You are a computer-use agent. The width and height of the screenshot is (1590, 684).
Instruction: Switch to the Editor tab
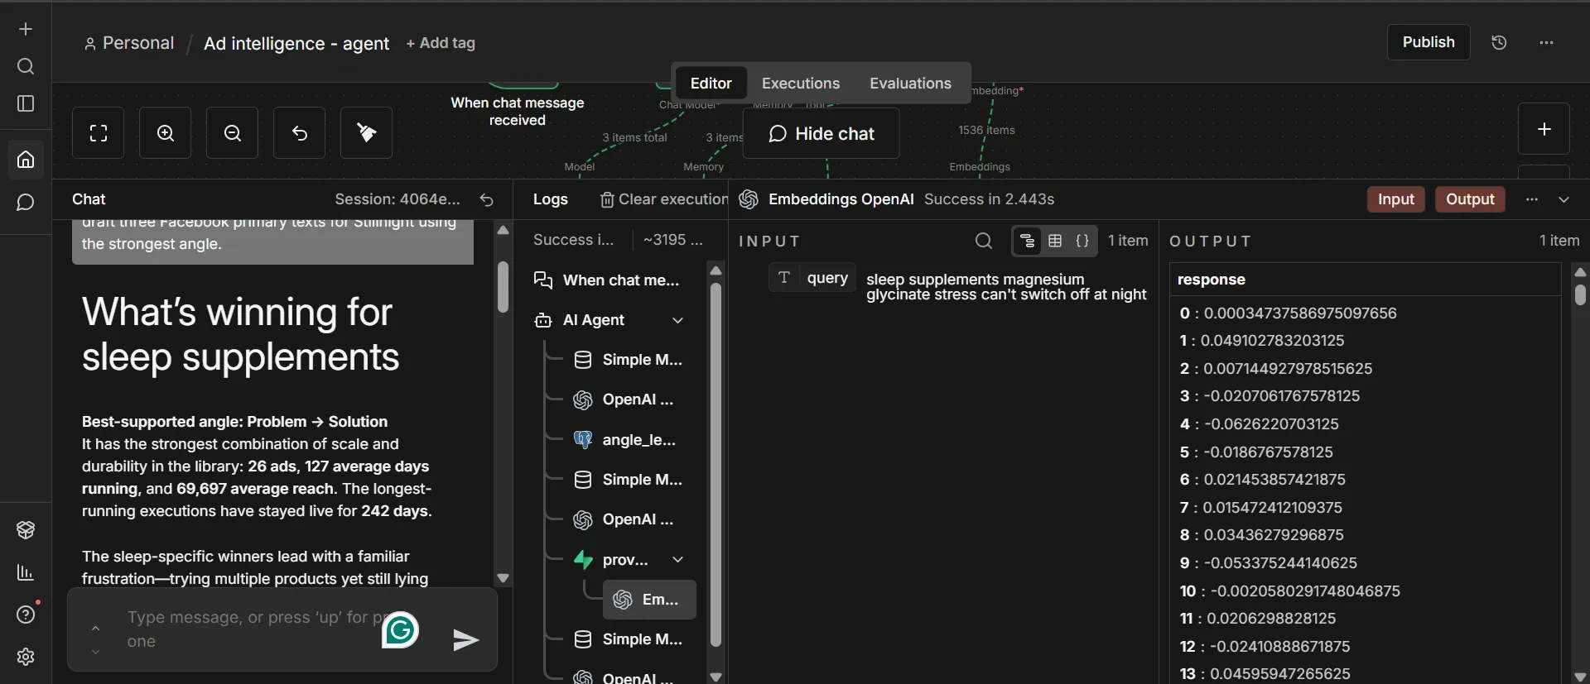[x=711, y=84]
